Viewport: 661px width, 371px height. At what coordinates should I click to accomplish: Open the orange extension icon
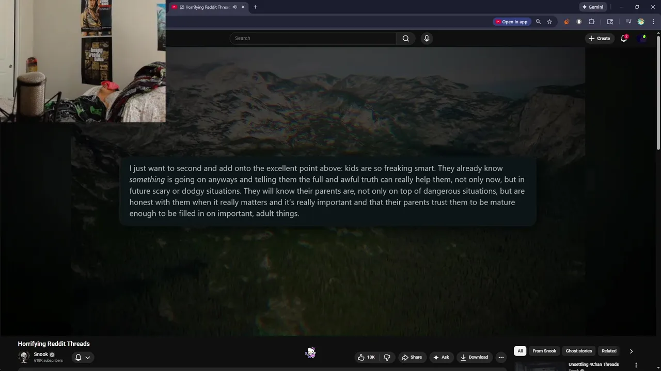point(566,22)
